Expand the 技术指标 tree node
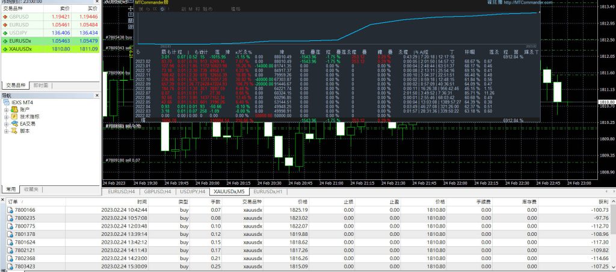This screenshot has width=616, height=272. pyautogui.click(x=6, y=118)
